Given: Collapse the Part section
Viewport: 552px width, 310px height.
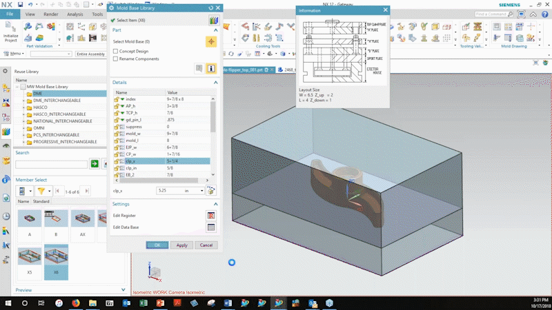Looking at the screenshot, I should (215, 30).
